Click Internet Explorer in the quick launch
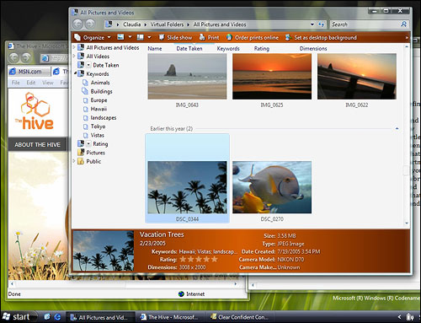 pos(57,317)
